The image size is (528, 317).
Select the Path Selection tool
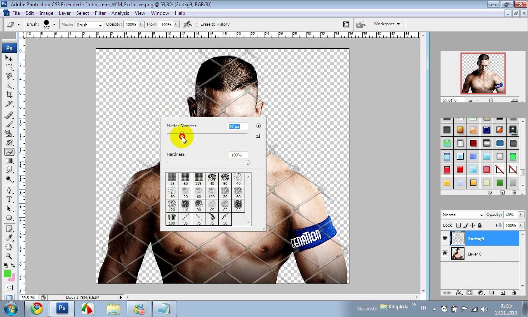click(9, 209)
